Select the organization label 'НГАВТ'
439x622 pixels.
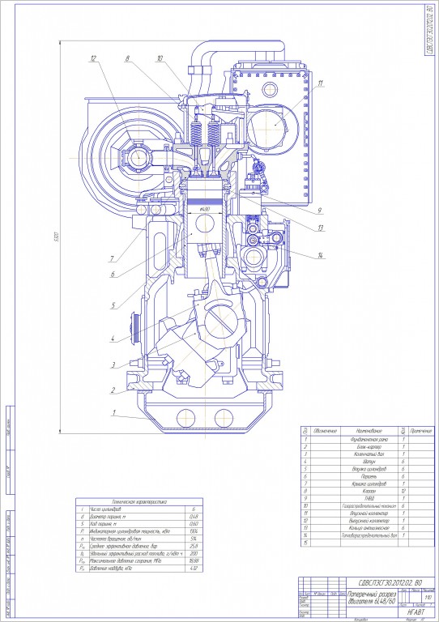click(416, 612)
